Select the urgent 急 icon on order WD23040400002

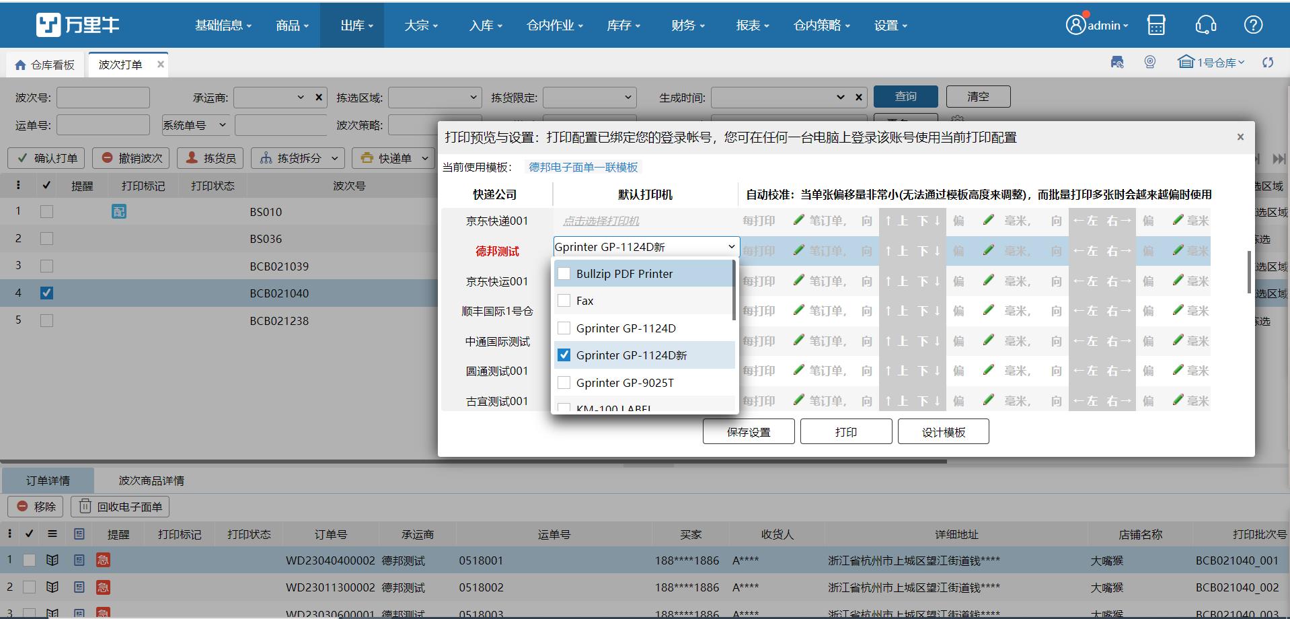coord(102,560)
